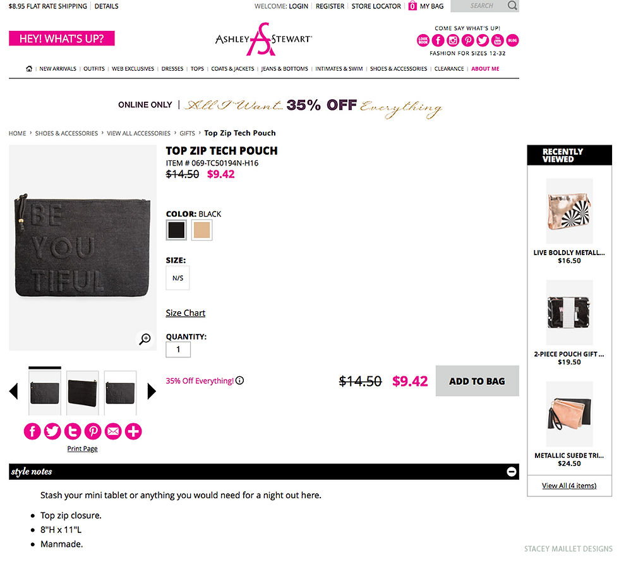This screenshot has height=562, width=619.
Task: Click the YouTube icon in the header
Action: point(498,40)
